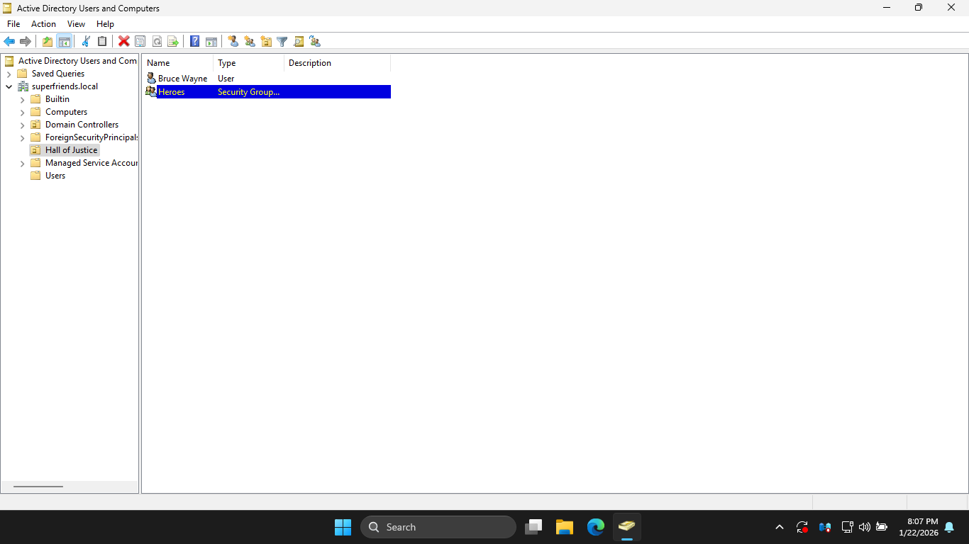Open Properties from the toolbar
The width and height of the screenshot is (969, 544).
[x=140, y=42]
